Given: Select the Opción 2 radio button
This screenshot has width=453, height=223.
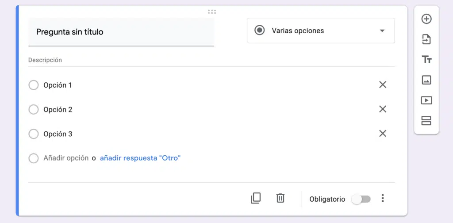Looking at the screenshot, I should 34,109.
